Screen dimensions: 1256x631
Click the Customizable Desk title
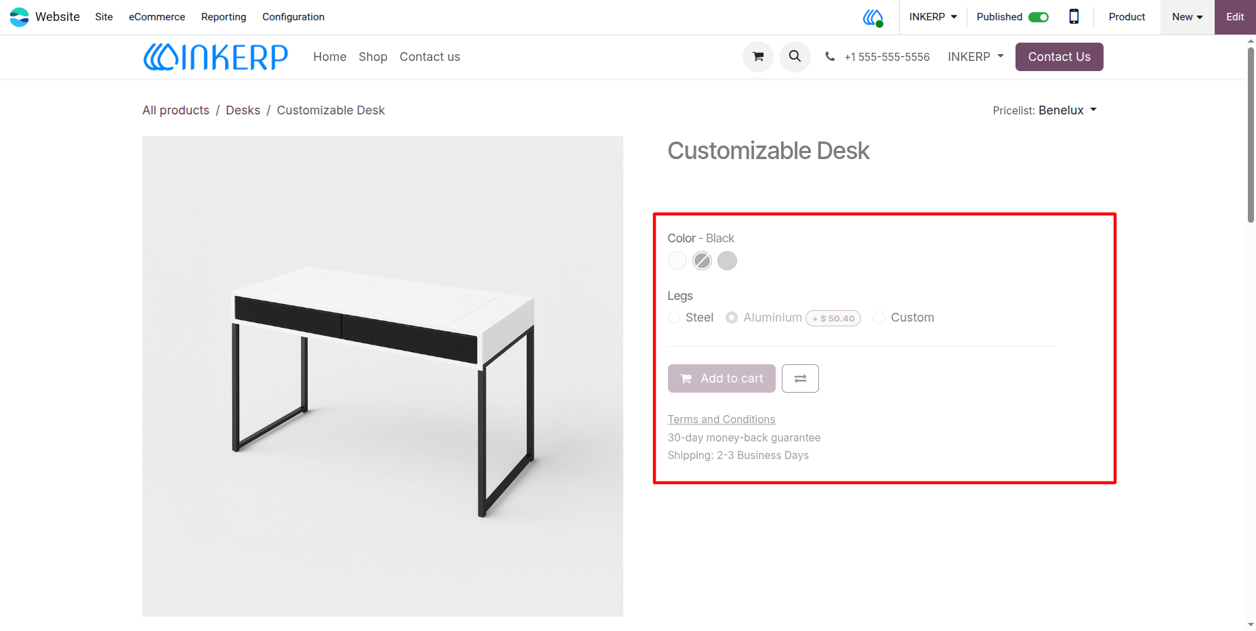pos(768,151)
